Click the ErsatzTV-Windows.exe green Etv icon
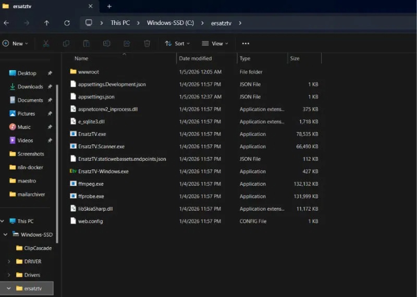The height and width of the screenshot is (297, 417). click(73, 171)
